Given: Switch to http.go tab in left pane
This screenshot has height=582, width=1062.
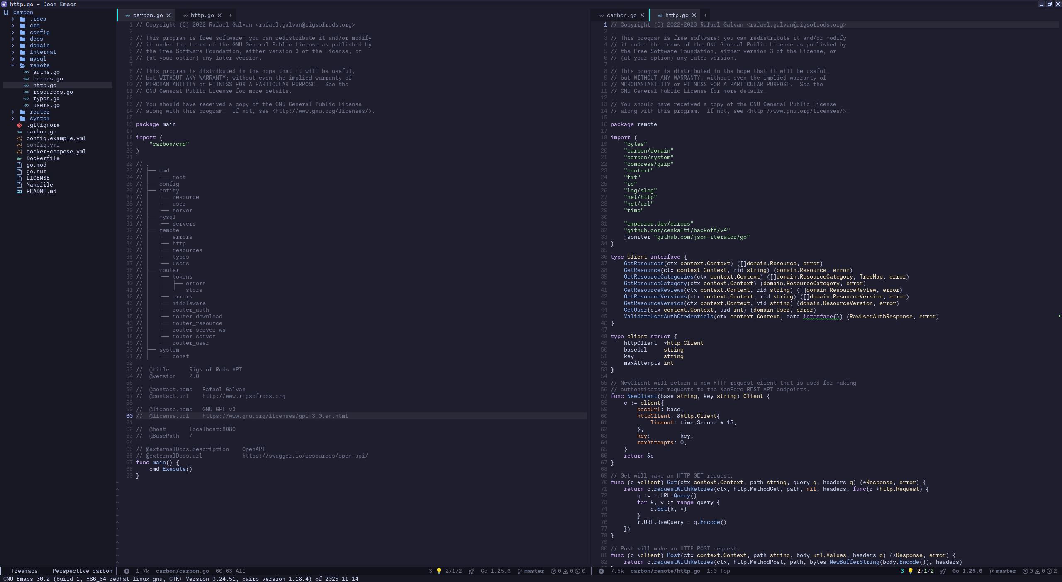Looking at the screenshot, I should [202, 15].
